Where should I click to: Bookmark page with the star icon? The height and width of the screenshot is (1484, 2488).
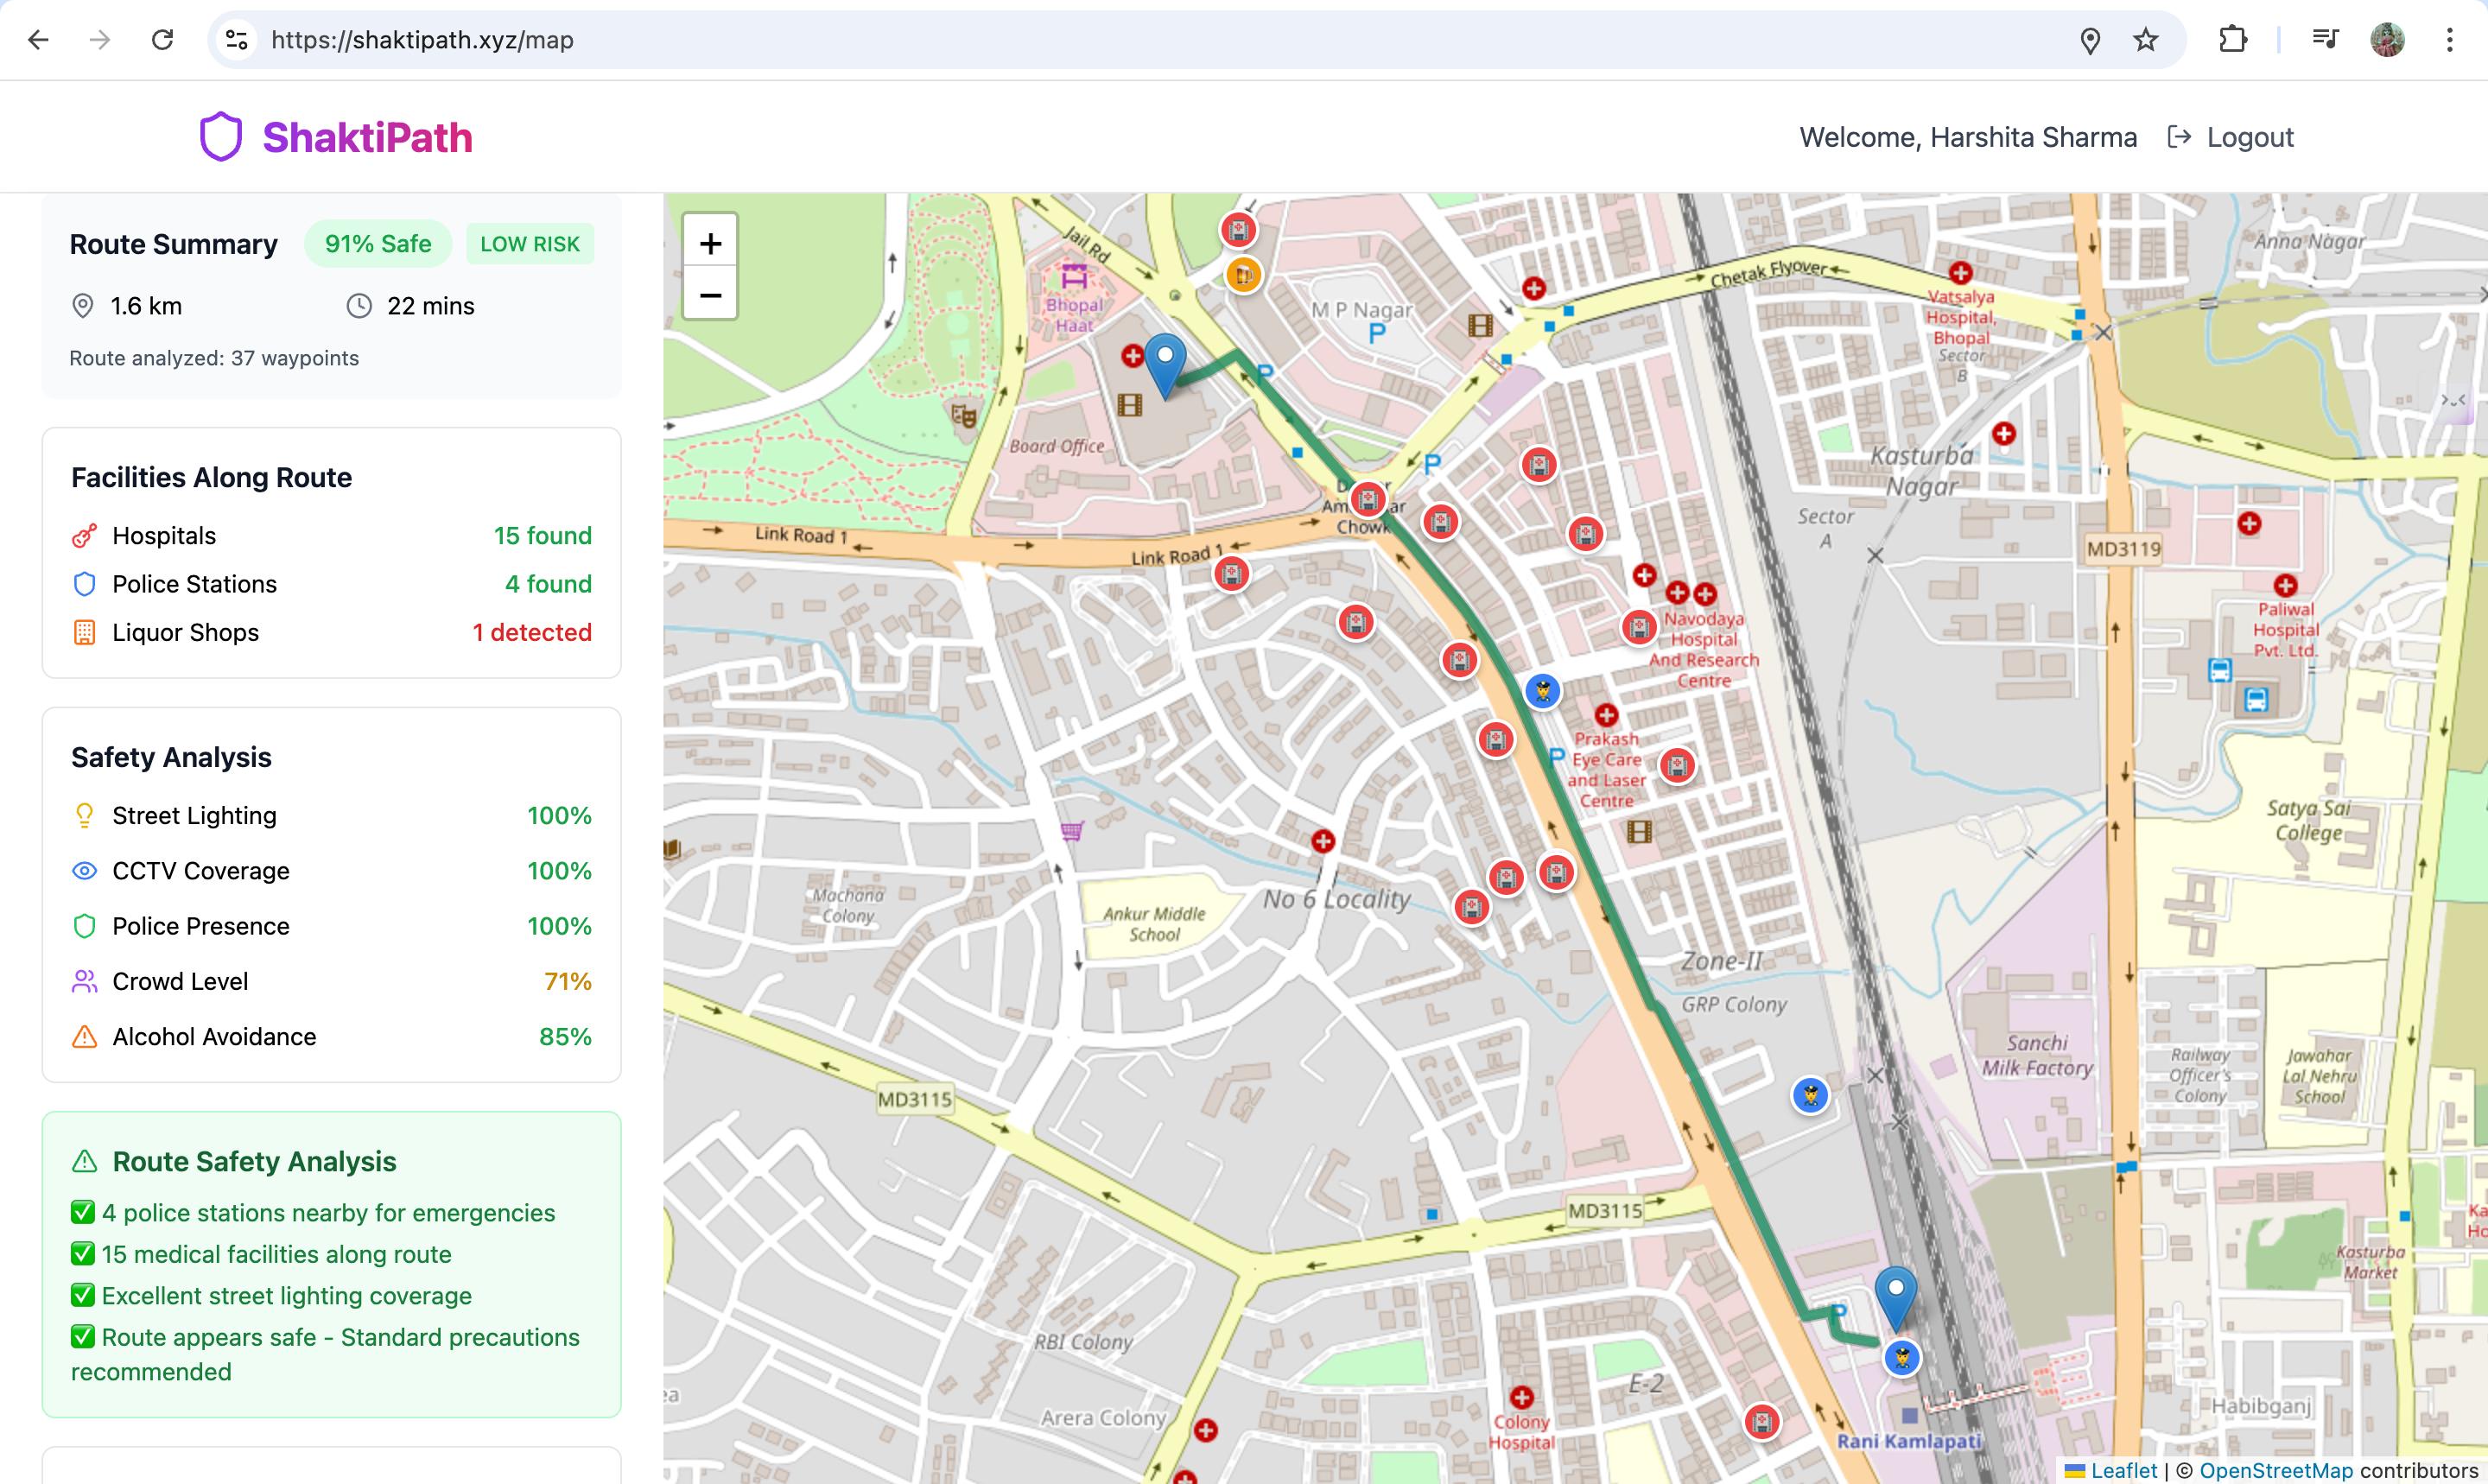(2145, 40)
